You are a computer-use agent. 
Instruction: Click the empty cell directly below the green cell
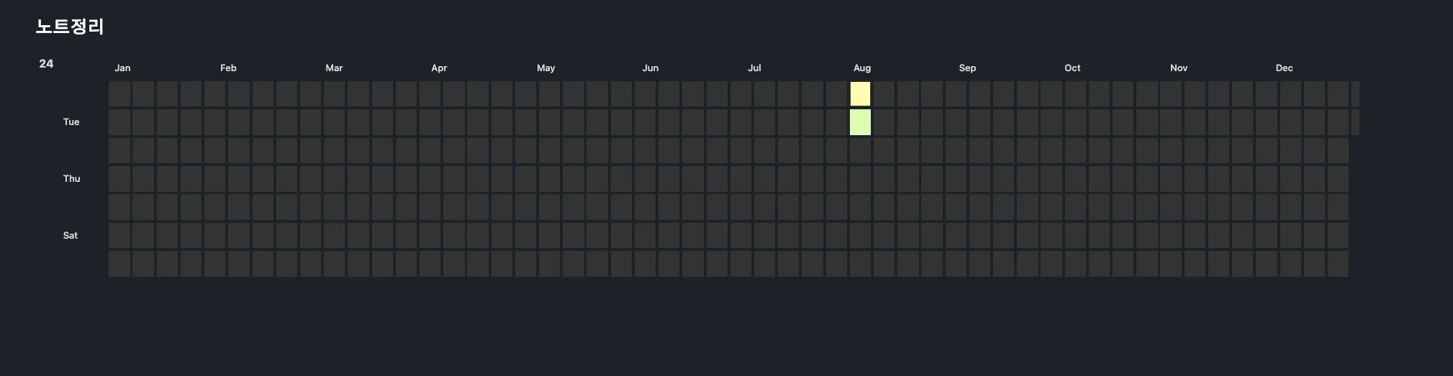(860, 150)
